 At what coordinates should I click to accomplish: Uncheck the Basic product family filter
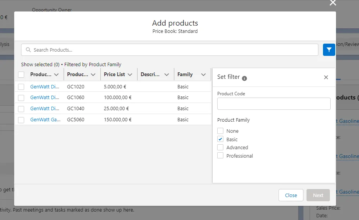(220, 139)
